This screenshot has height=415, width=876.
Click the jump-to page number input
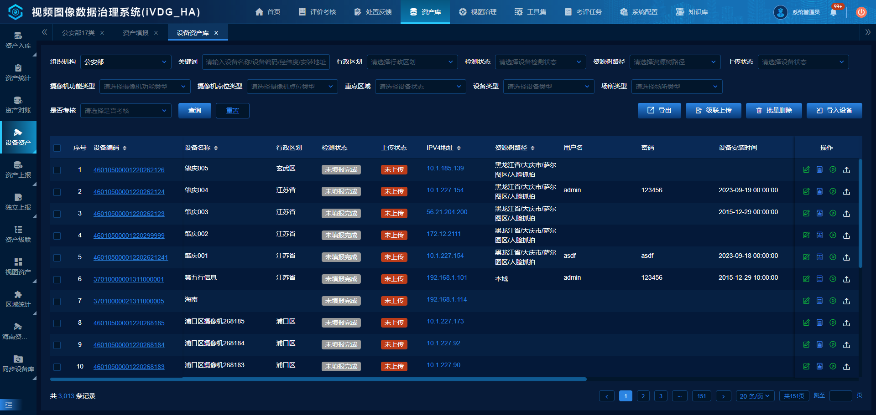[x=841, y=396]
